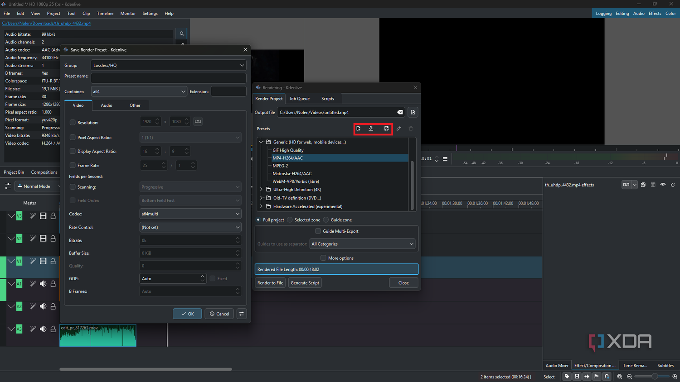Hide video on track V2

[43, 239]
